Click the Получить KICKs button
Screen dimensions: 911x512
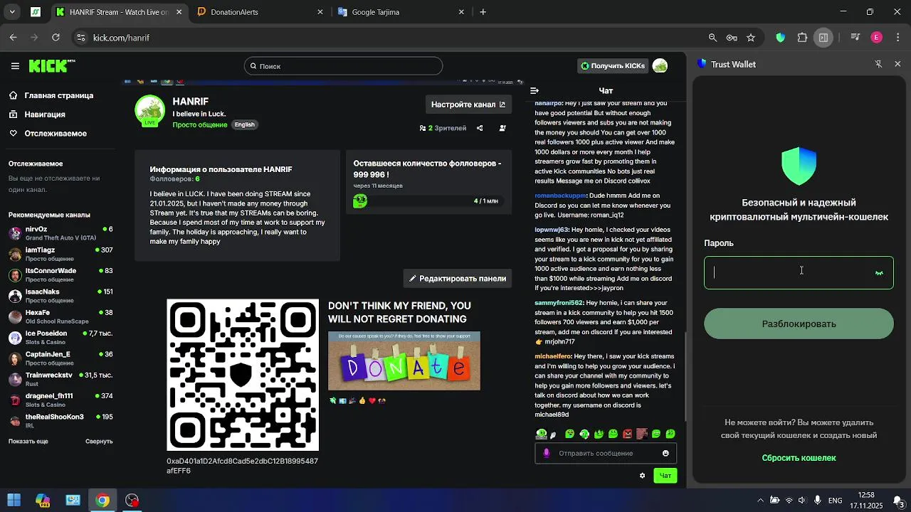612,66
